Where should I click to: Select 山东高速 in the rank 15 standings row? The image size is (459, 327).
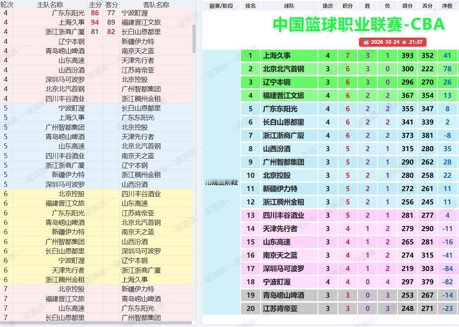pyautogui.click(x=277, y=242)
